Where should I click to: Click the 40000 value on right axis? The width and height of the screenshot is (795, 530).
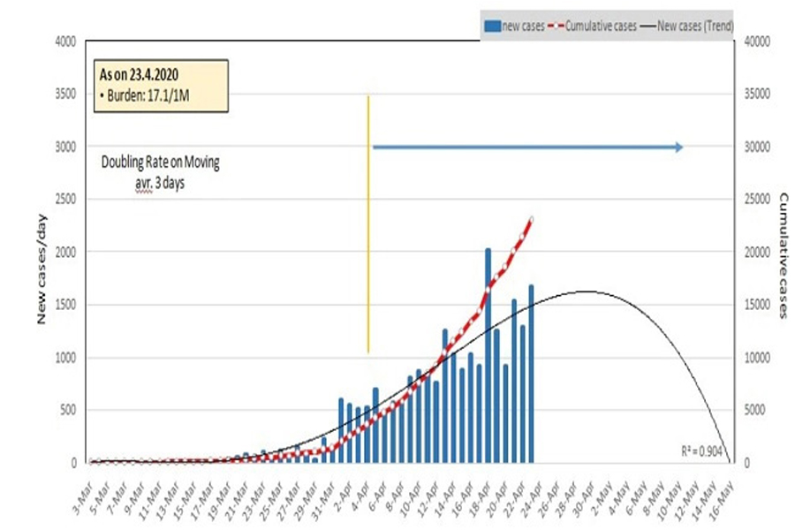pos(759,41)
